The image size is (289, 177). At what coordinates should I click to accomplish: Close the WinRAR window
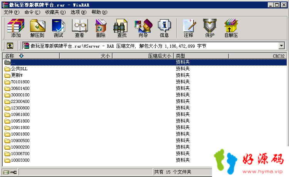[x=284, y=5]
